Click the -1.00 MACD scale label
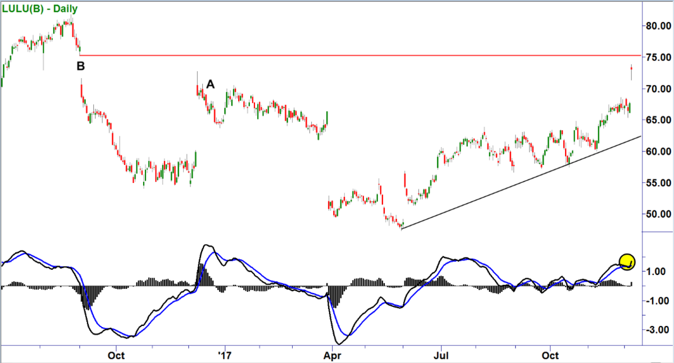Viewport: 674px width, 363px height. (657, 301)
